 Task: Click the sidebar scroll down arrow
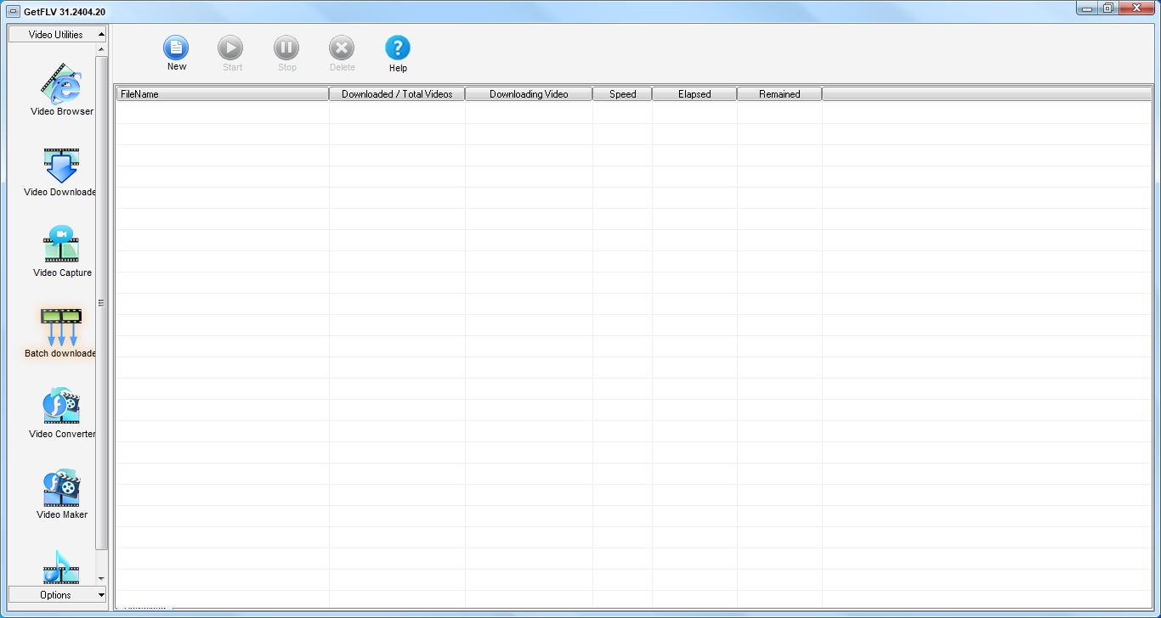[x=102, y=579]
